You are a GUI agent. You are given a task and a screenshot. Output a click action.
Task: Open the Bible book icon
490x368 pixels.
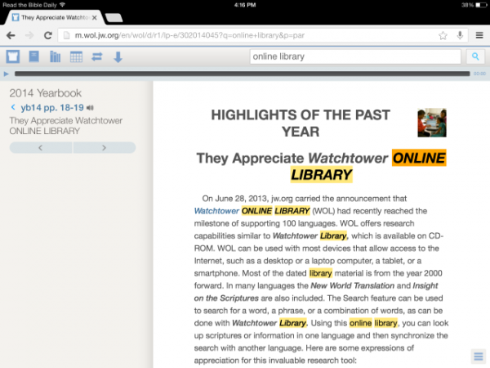tap(34, 56)
